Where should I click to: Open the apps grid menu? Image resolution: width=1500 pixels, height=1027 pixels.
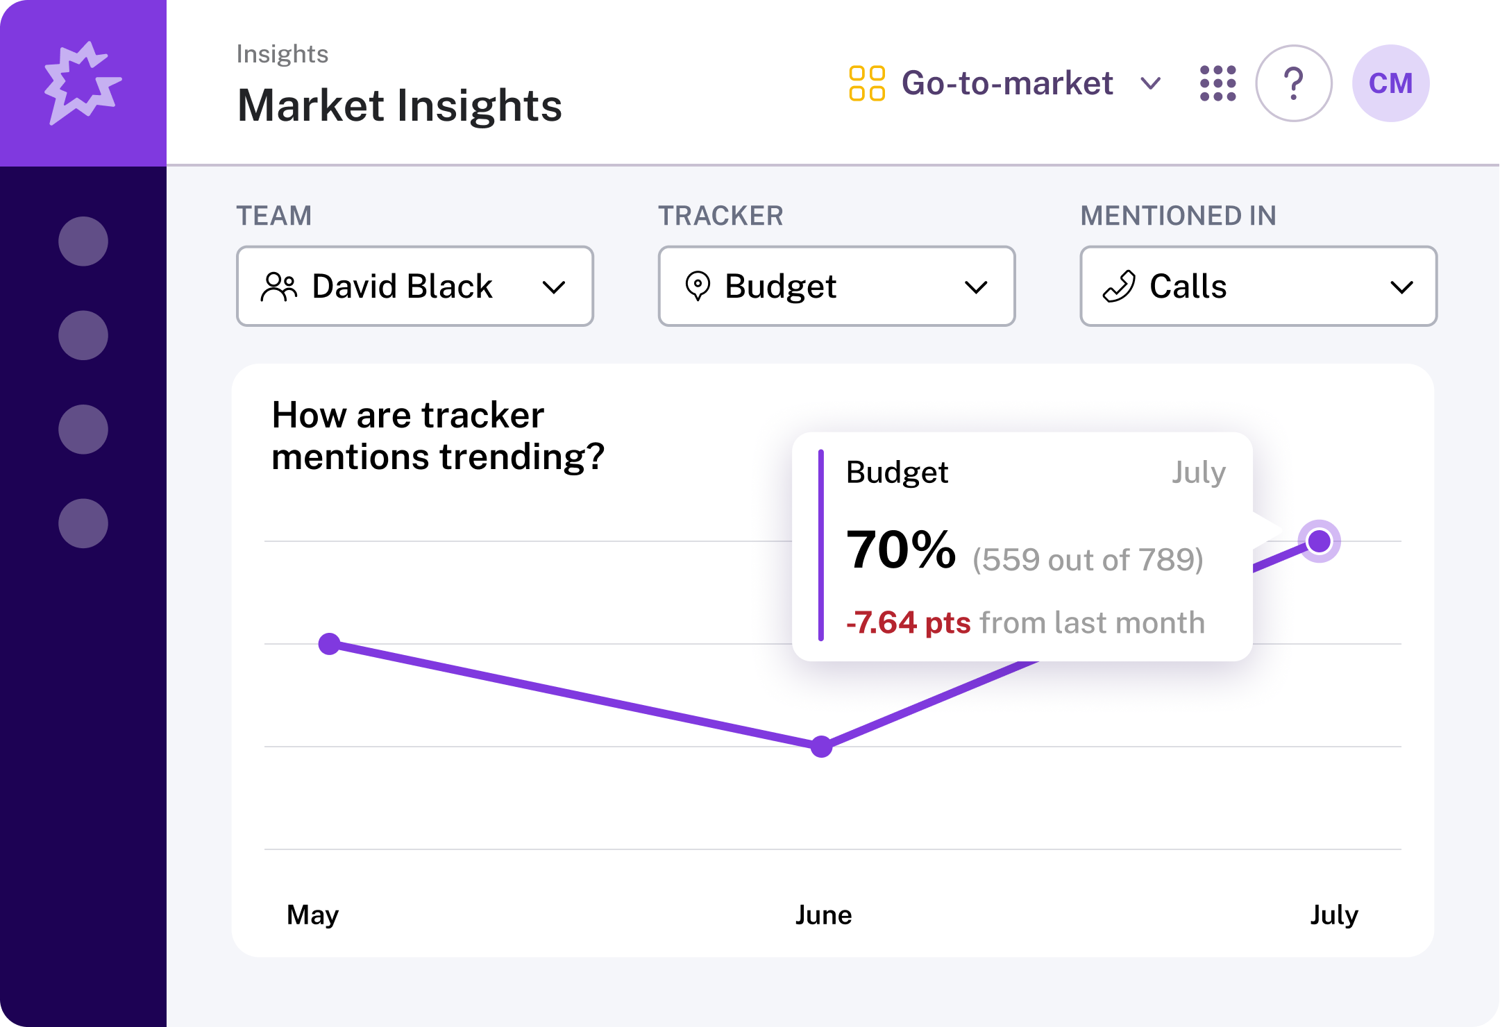click(x=1217, y=83)
